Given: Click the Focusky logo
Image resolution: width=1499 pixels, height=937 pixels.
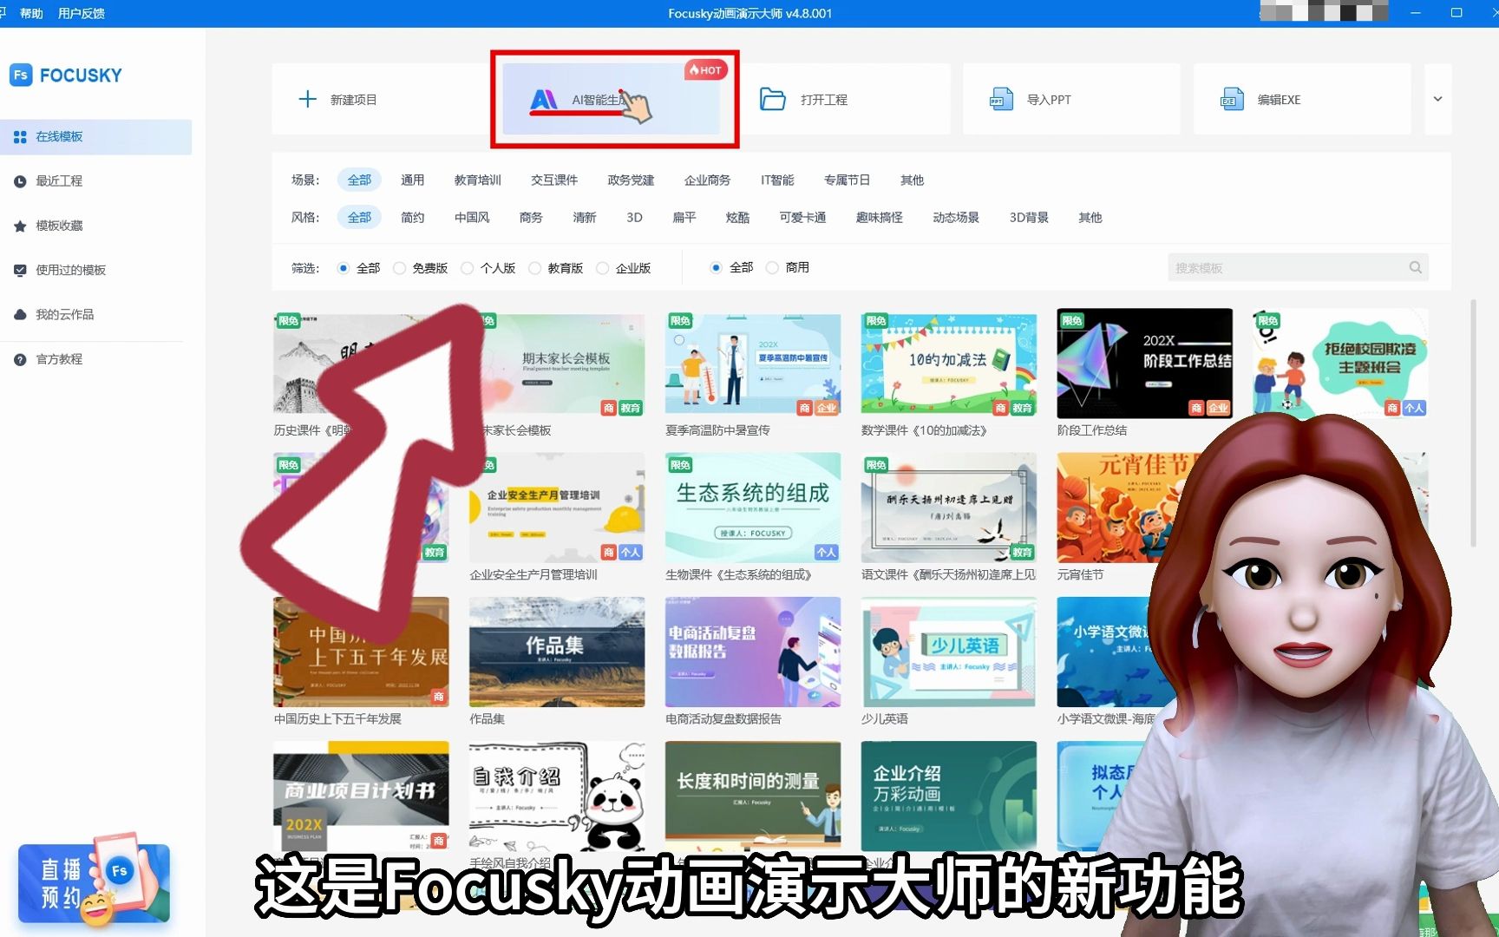Looking at the screenshot, I should coord(66,75).
